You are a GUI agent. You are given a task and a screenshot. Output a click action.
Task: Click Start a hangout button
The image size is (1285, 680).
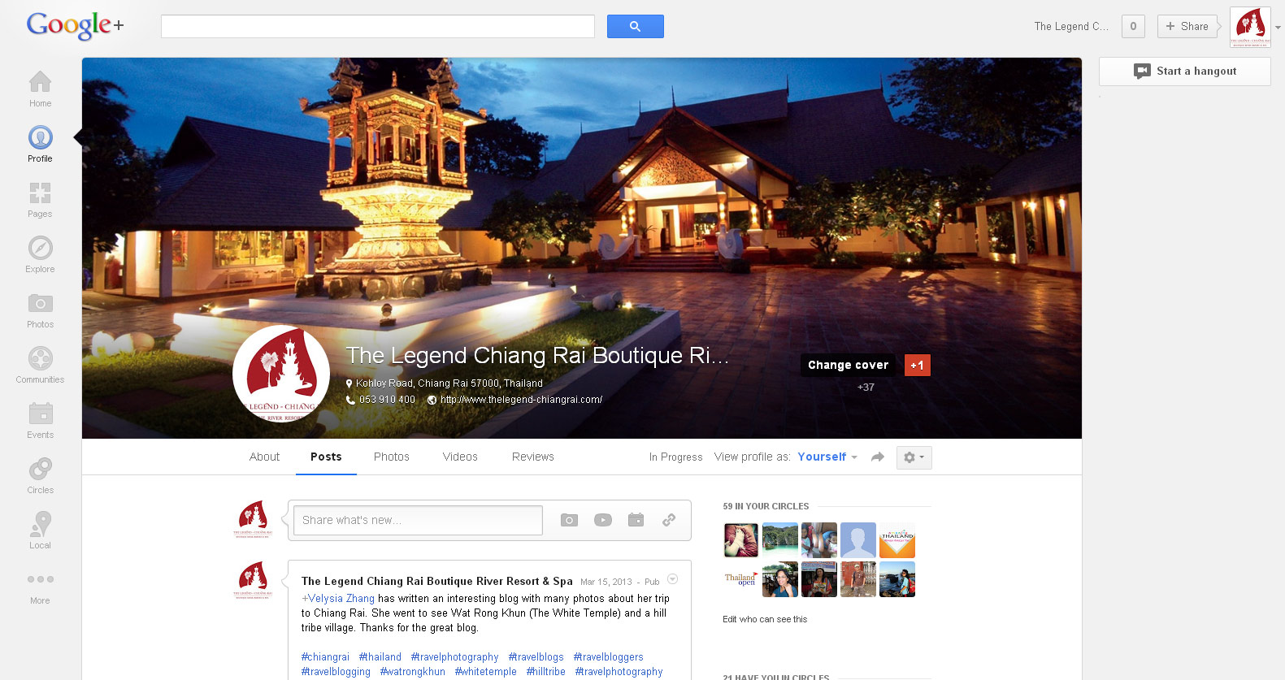[1185, 71]
